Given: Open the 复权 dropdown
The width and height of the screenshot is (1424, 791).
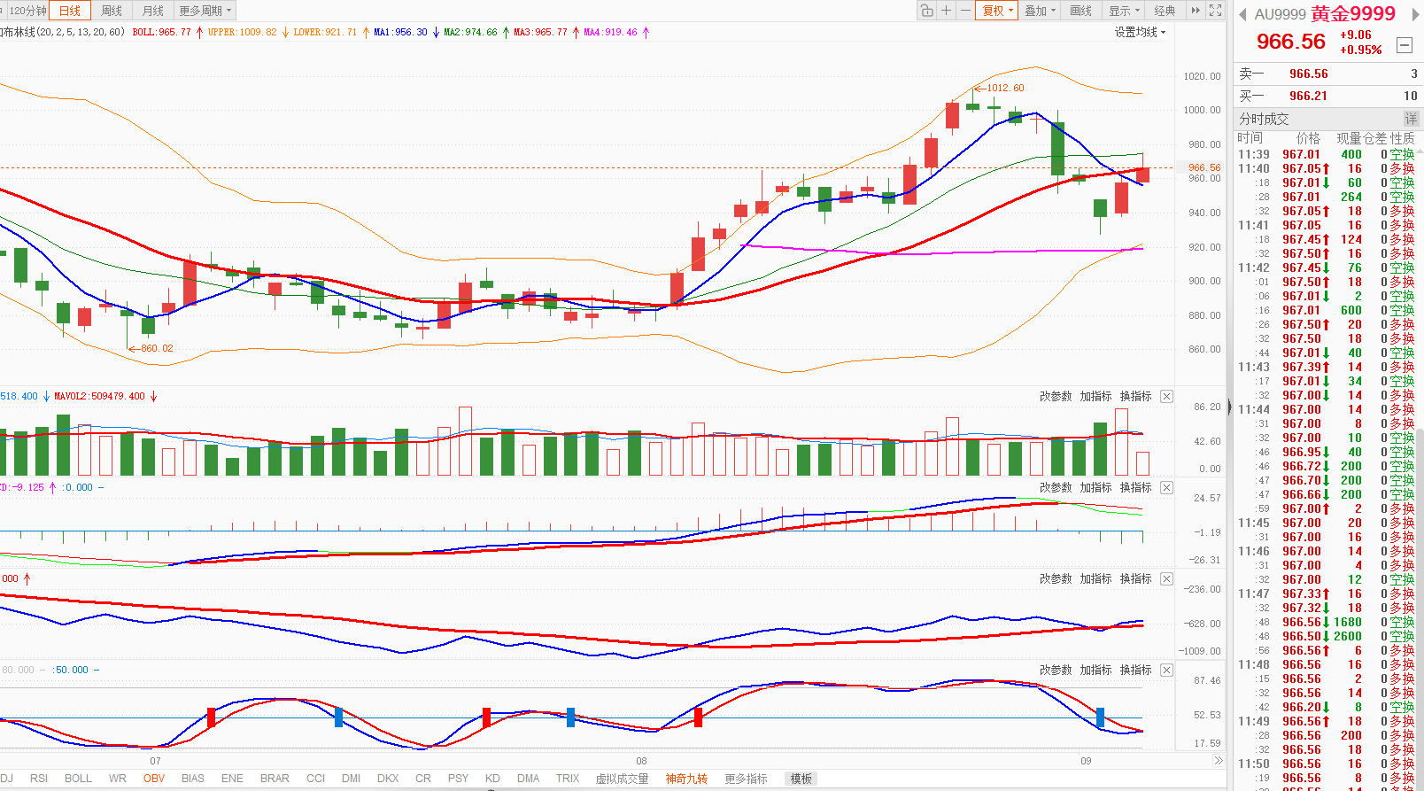Looking at the screenshot, I should 996,11.
